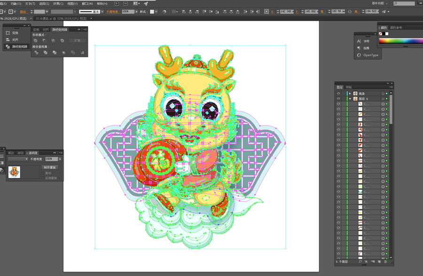Image resolution: width=423 pixels, height=276 pixels.
Task: Switch to the 01-卡通龙.ai document tab
Action: tap(61, 18)
